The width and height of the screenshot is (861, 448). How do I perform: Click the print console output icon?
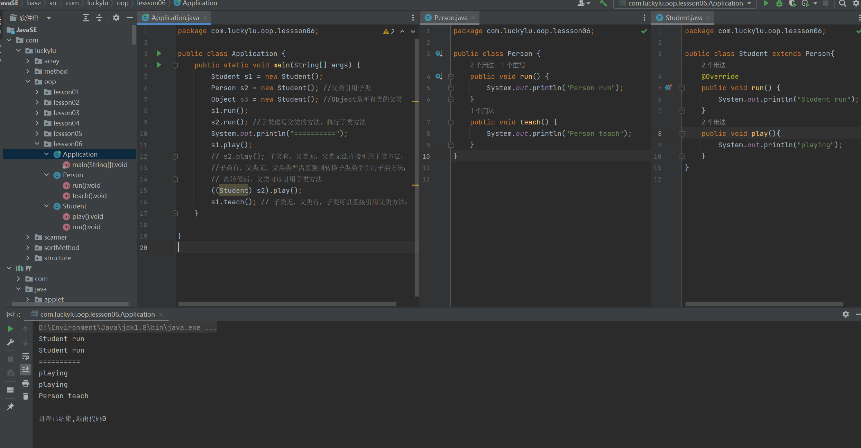26,383
